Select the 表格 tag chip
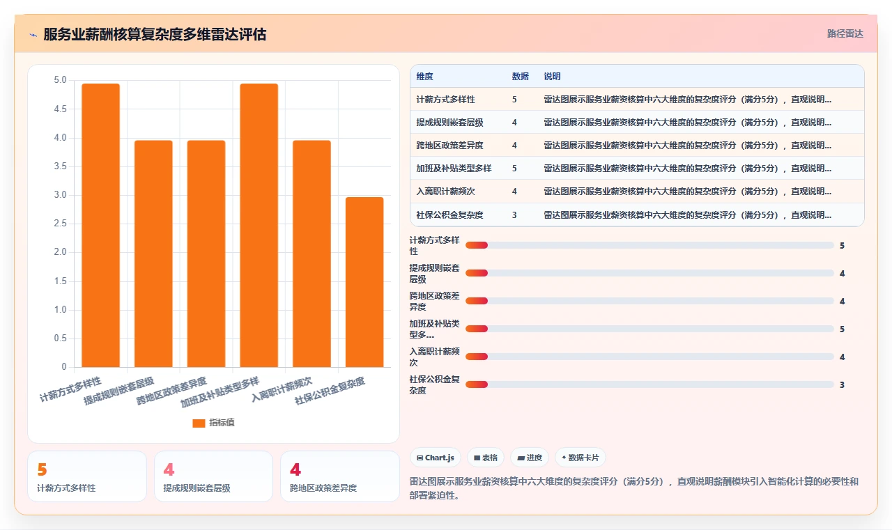The height and width of the screenshot is (530, 892). point(486,458)
